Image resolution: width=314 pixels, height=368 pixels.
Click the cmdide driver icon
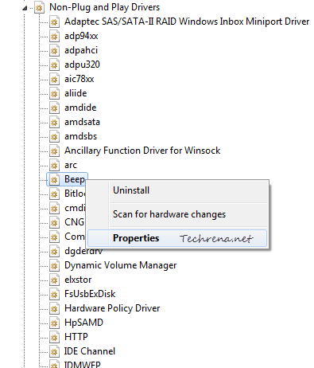54,208
